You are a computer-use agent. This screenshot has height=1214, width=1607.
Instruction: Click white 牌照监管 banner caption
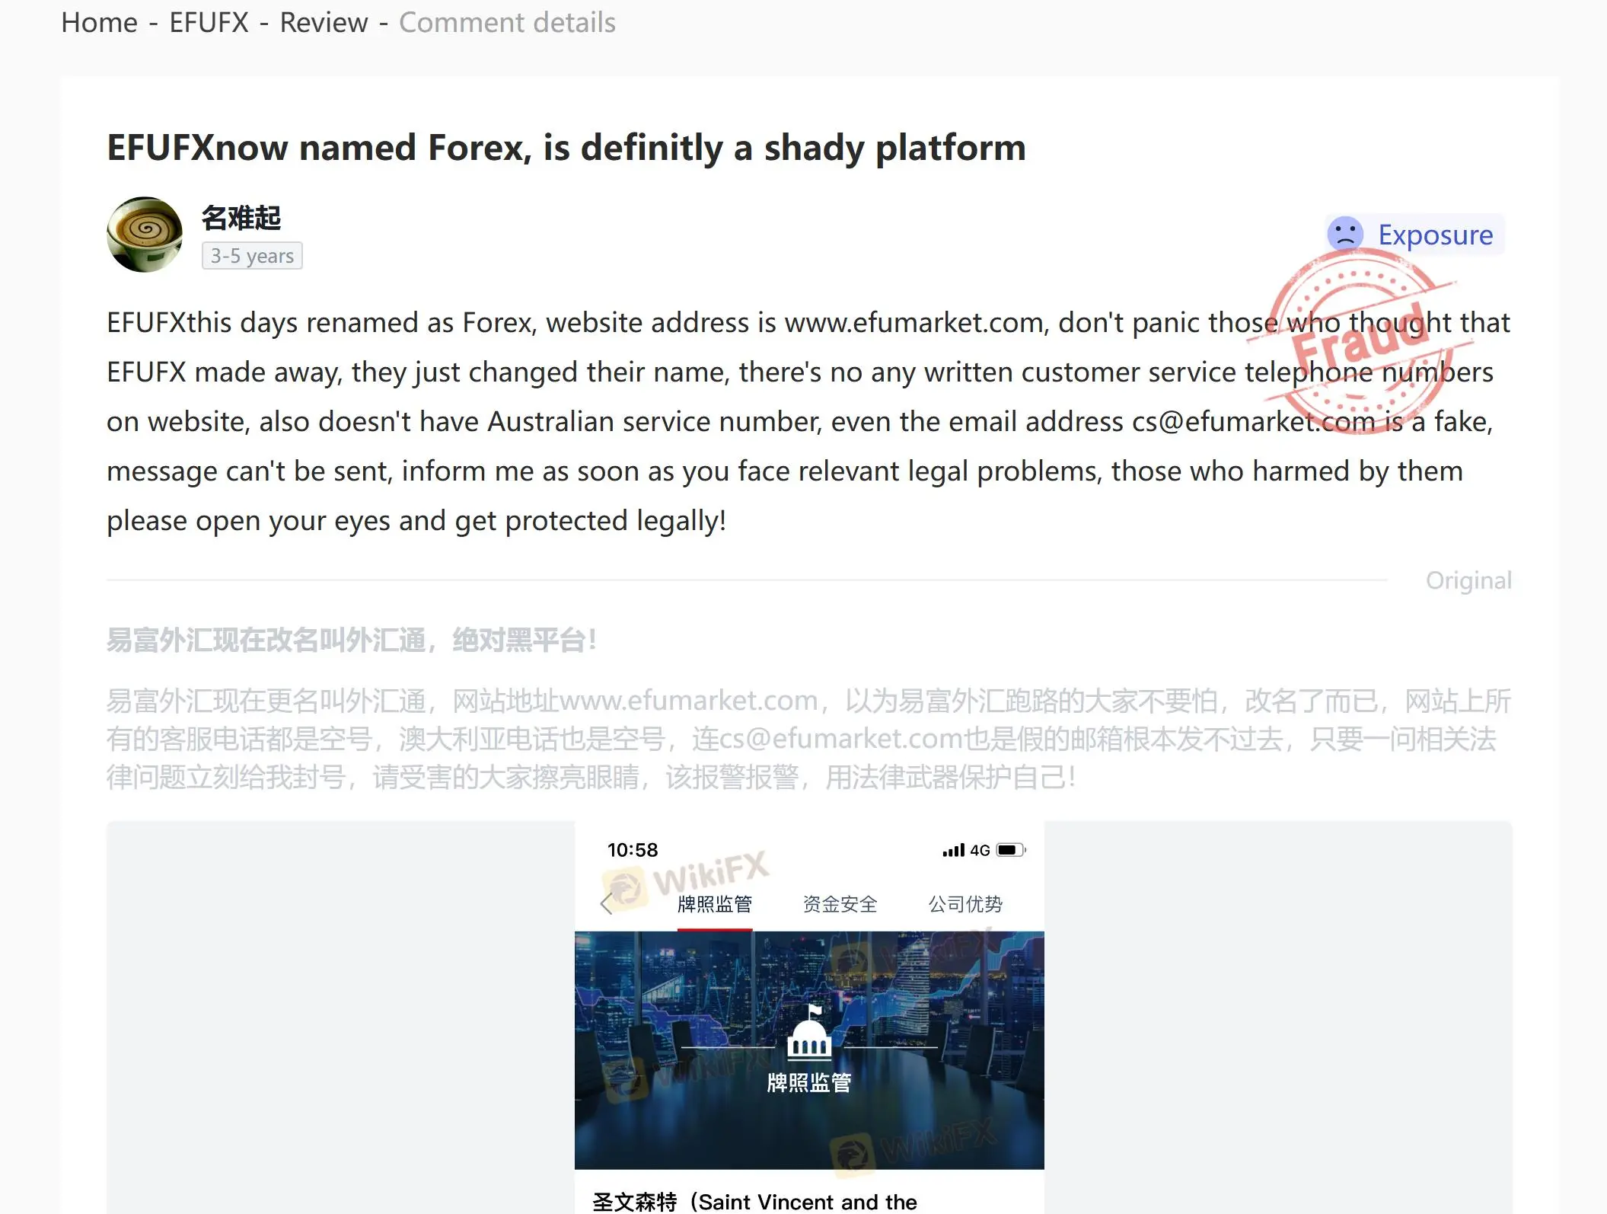click(x=808, y=1082)
